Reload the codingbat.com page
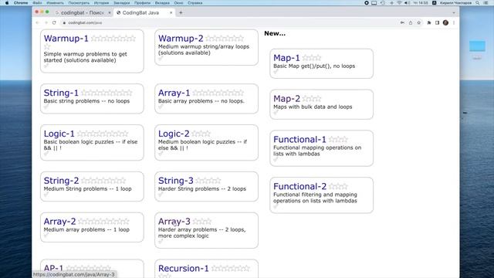The image size is (494, 278). (x=54, y=22)
